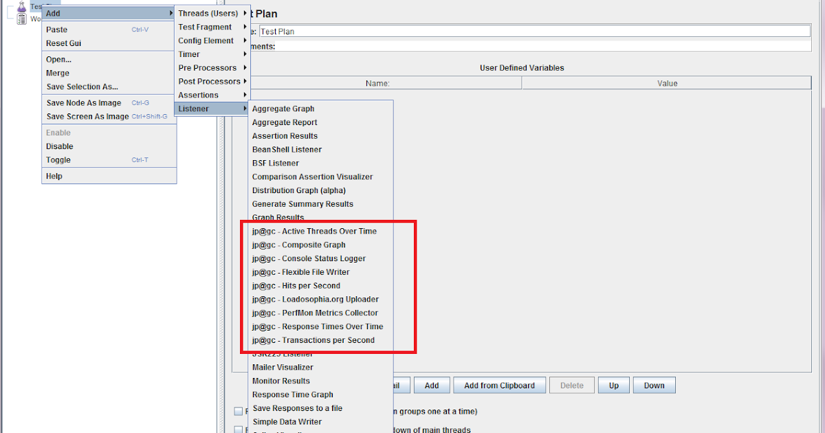Choose jp@gc - Loadosophia.org Uploader
This screenshot has height=433, width=825.
(x=320, y=299)
